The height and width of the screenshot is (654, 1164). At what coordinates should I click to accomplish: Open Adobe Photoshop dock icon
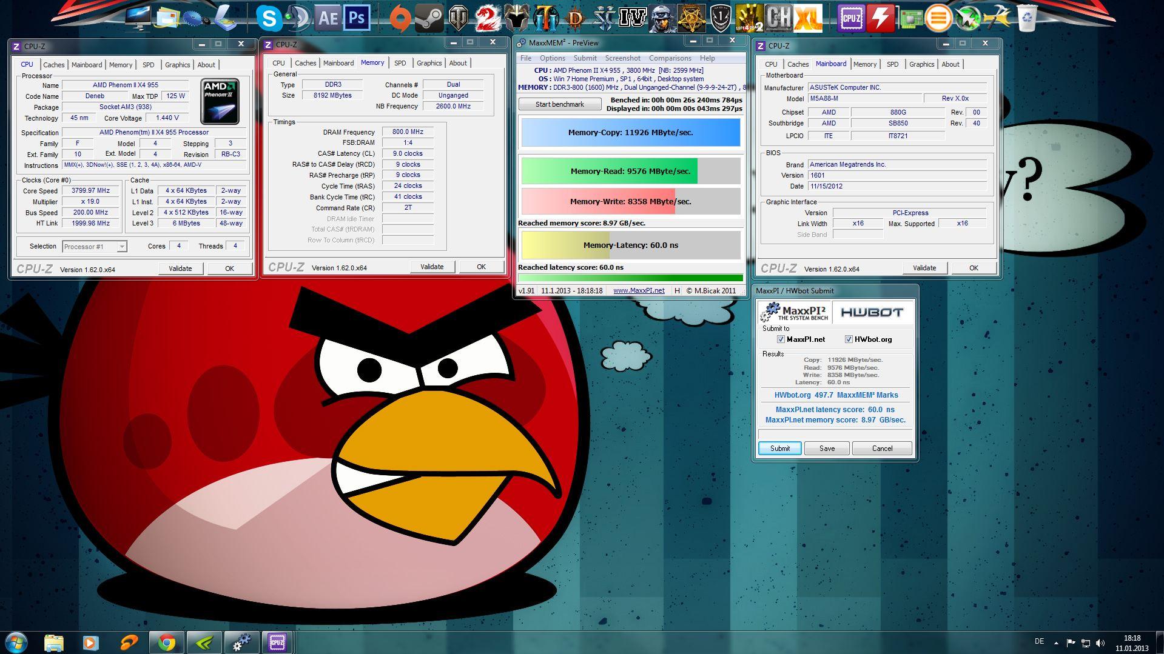[x=357, y=18]
